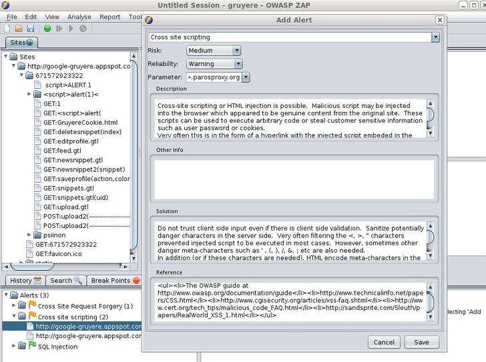
Task: Expand the psiinon folder
Action: [x=29, y=235]
